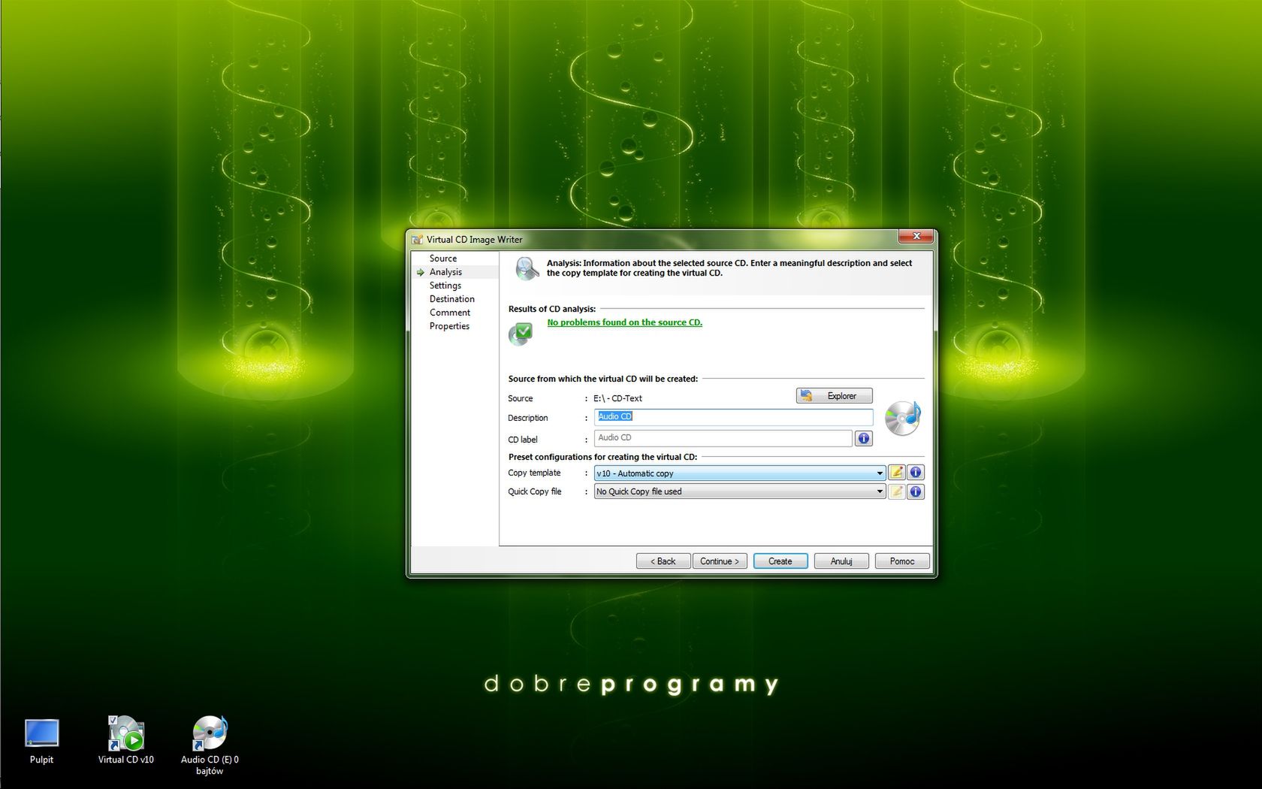Click into the Description input field
Screen dimensions: 1262x789
tap(734, 417)
